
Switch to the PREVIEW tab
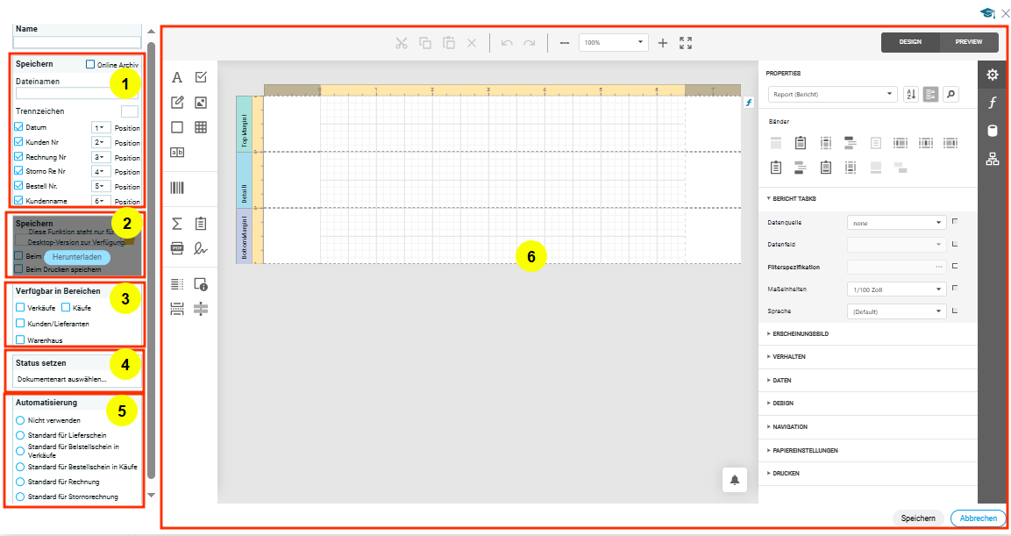[x=969, y=42]
